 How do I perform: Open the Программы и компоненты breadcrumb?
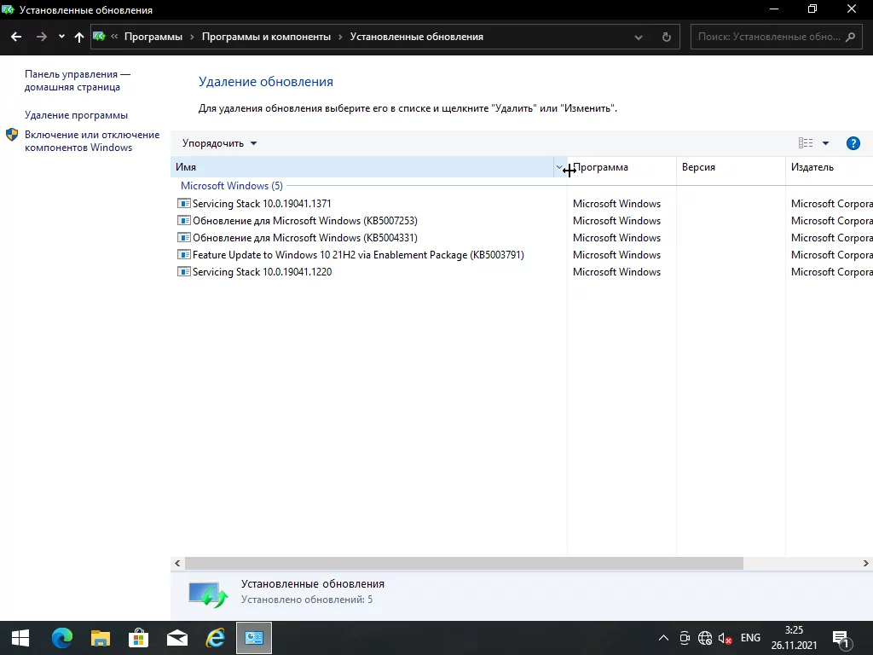[x=266, y=37]
